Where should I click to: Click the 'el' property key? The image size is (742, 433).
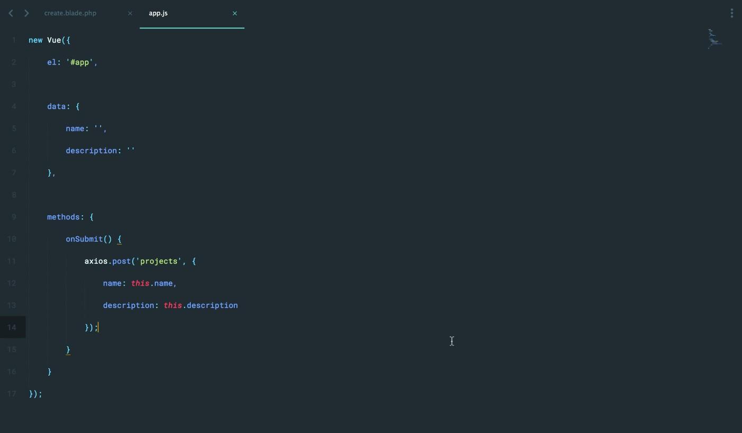[x=52, y=63]
